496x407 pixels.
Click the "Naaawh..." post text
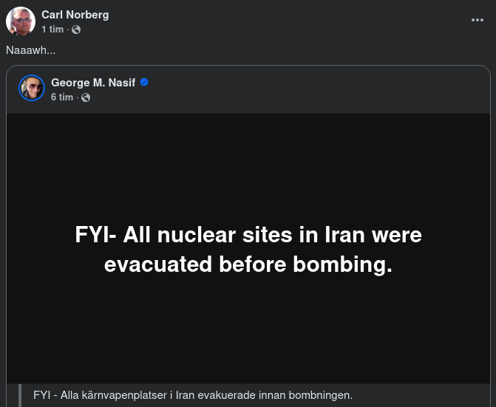(30, 49)
